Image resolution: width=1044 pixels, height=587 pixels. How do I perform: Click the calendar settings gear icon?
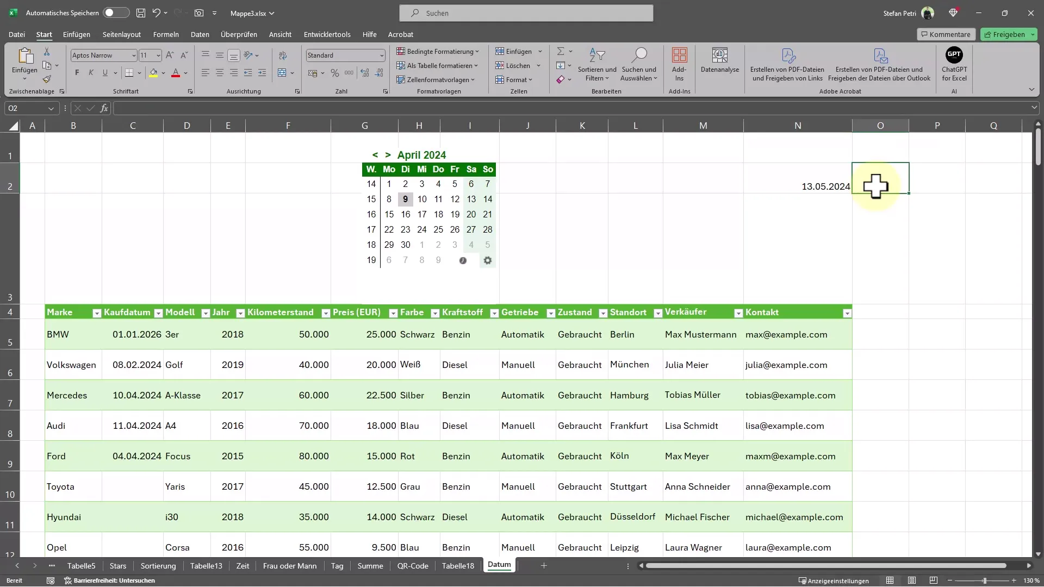click(488, 260)
